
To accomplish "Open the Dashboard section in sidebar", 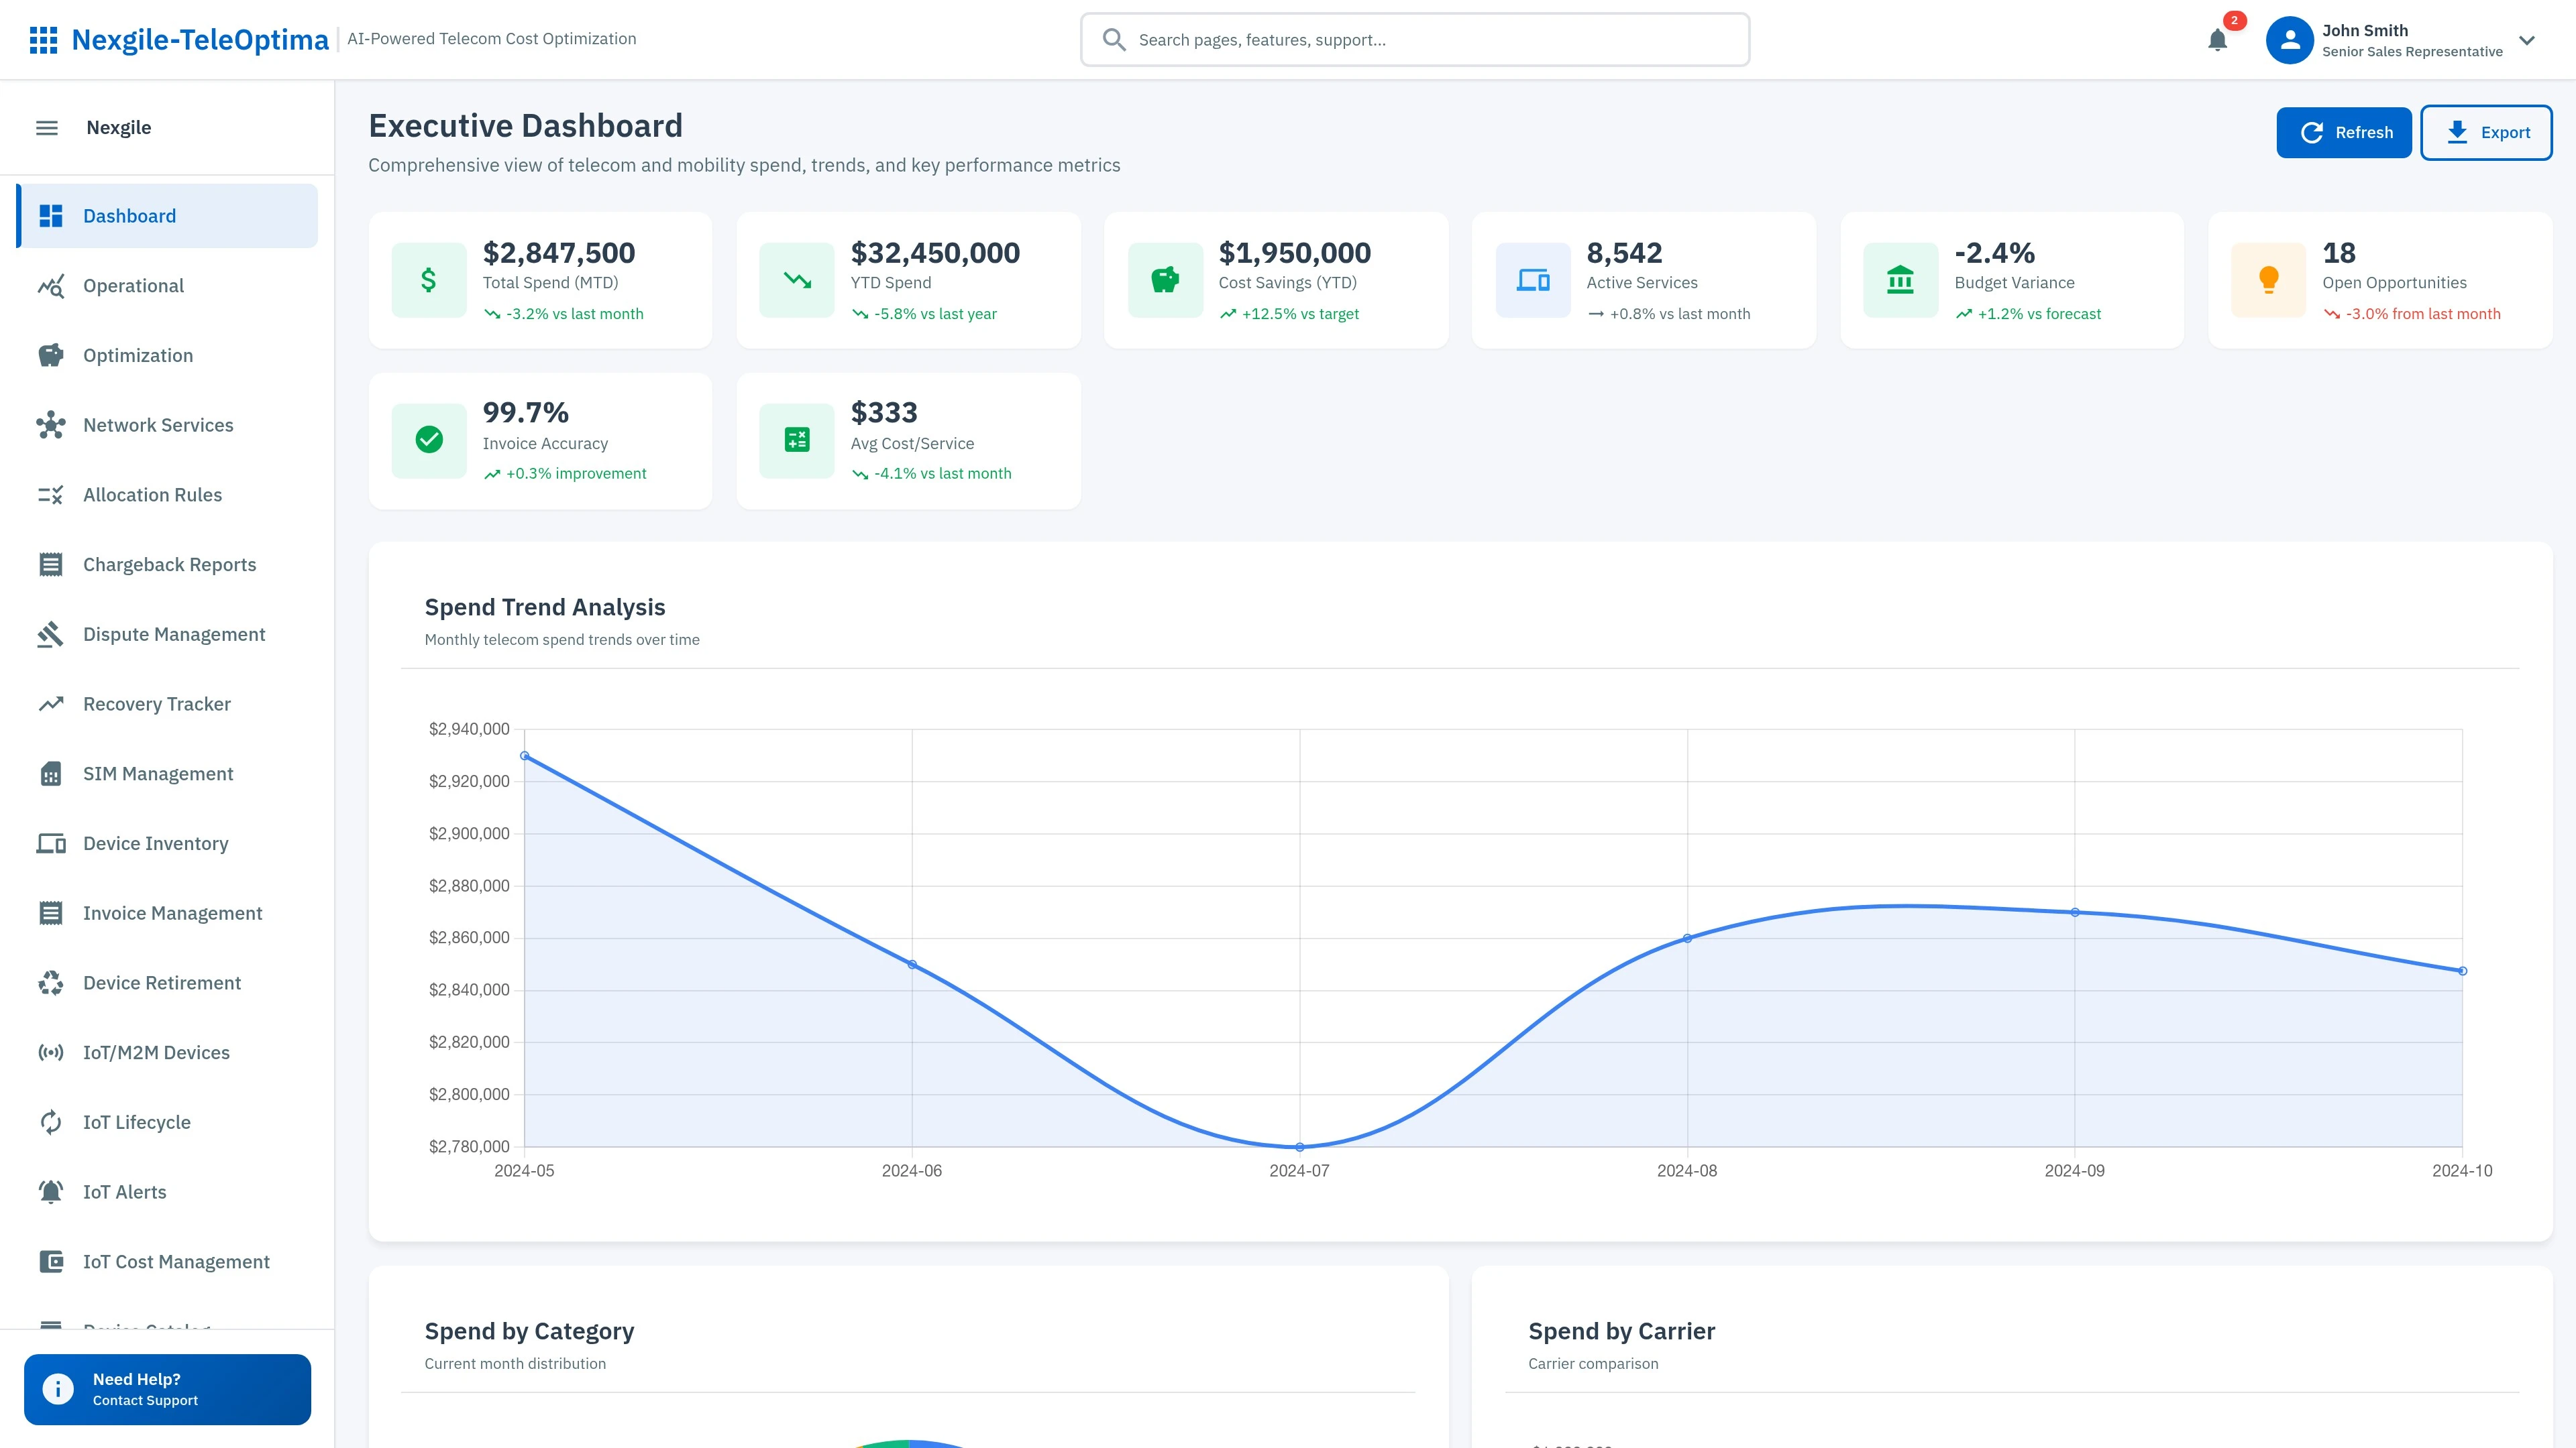I will 130,215.
